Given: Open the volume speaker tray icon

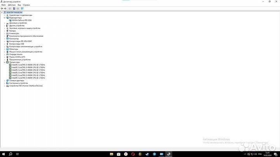Looking at the screenshot, I should (255, 154).
